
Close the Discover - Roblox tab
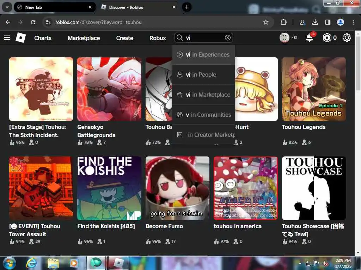174,7
